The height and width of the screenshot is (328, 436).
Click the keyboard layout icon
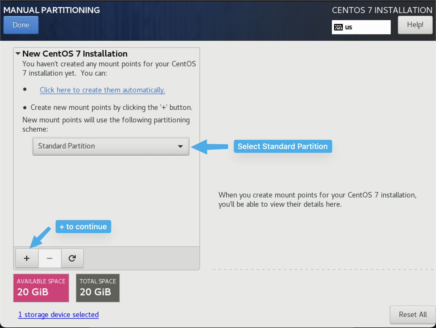[338, 27]
